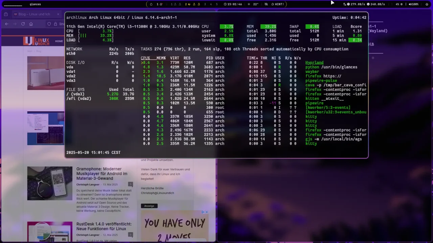Screen dimensions: 433x243
Task: Open the Gramophone article headline link
Action: 102,173
